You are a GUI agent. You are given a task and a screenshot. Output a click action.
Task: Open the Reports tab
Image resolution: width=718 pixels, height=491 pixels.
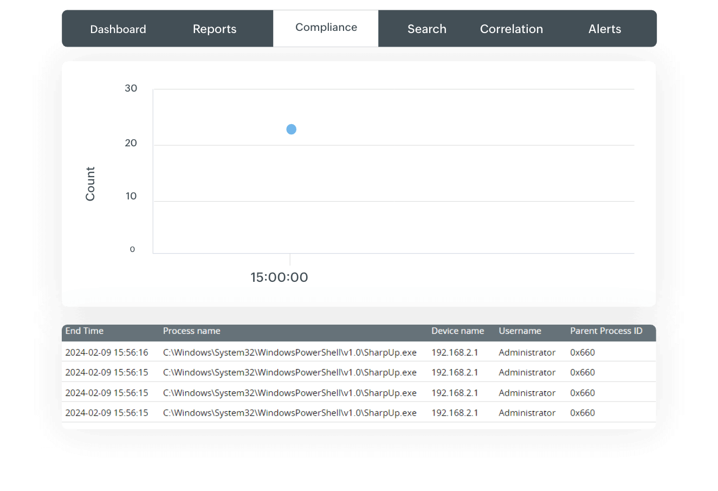tap(215, 29)
